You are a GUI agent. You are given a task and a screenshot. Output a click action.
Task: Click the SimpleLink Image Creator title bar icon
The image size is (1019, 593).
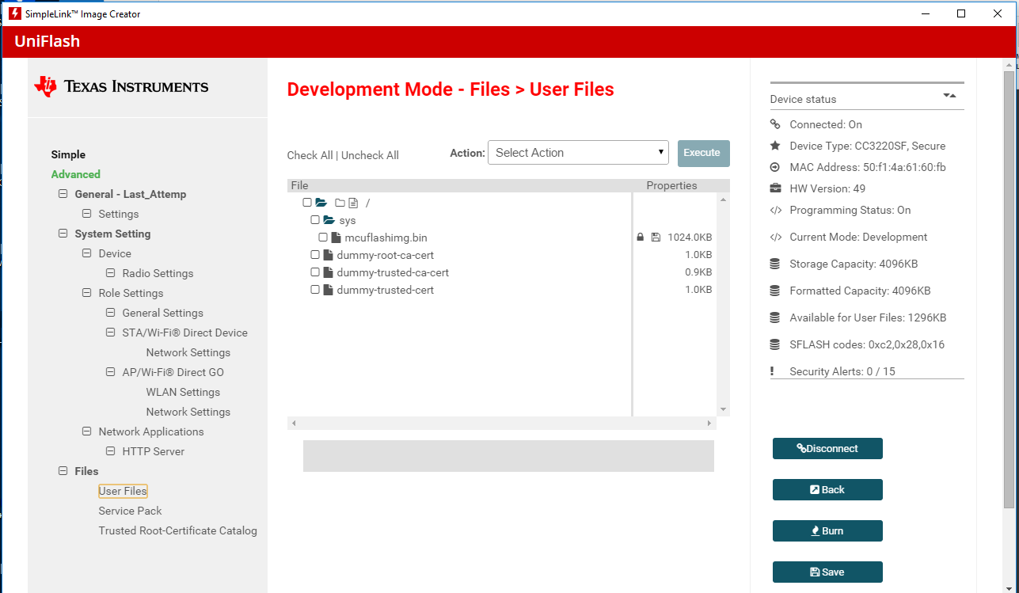(x=14, y=13)
